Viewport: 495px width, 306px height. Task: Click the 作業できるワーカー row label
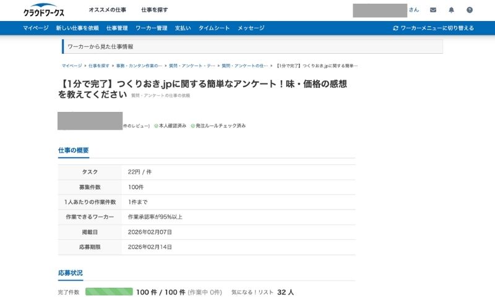90,217
